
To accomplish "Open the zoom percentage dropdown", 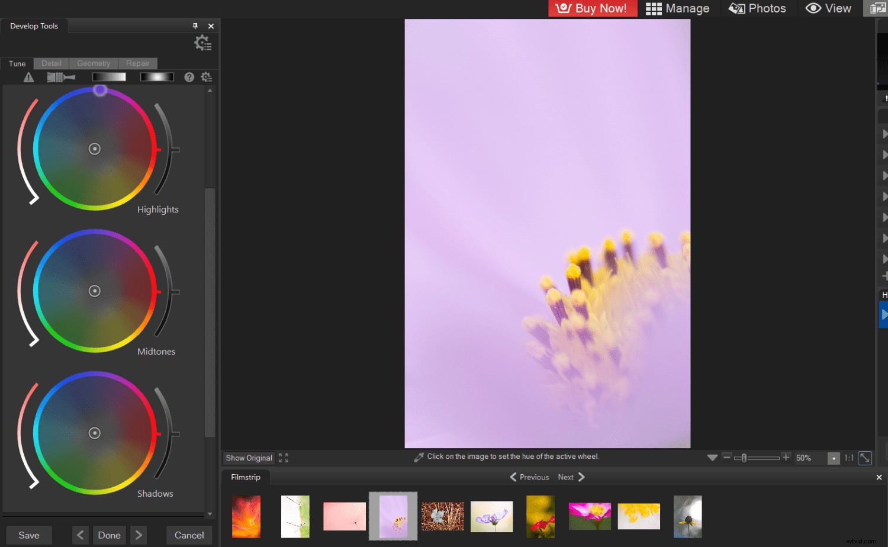I will [834, 458].
